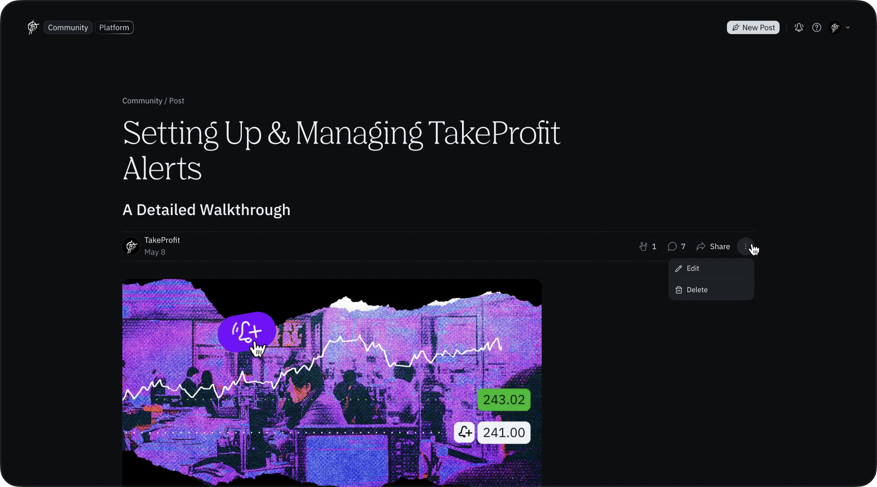The height and width of the screenshot is (487, 877).
Task: Select Edit from the post menu
Action: click(711, 269)
